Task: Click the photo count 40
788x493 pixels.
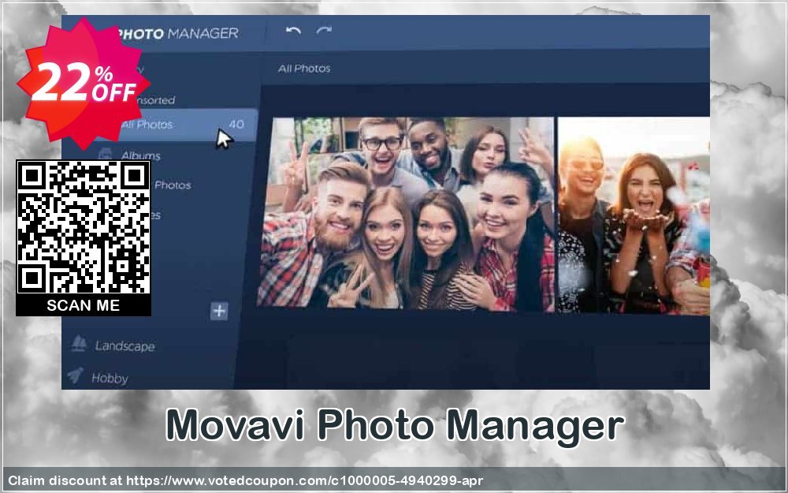Action: coord(236,125)
